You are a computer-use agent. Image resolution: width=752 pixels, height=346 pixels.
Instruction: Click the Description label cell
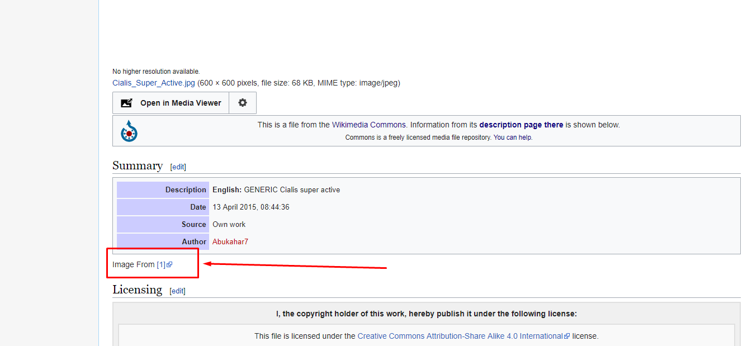(x=163, y=189)
